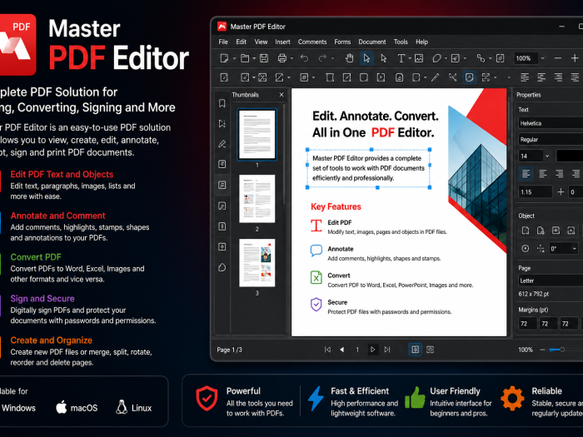Open the Helvetica font dropdown
Screen dimensions: 583x437
[x=551, y=123]
